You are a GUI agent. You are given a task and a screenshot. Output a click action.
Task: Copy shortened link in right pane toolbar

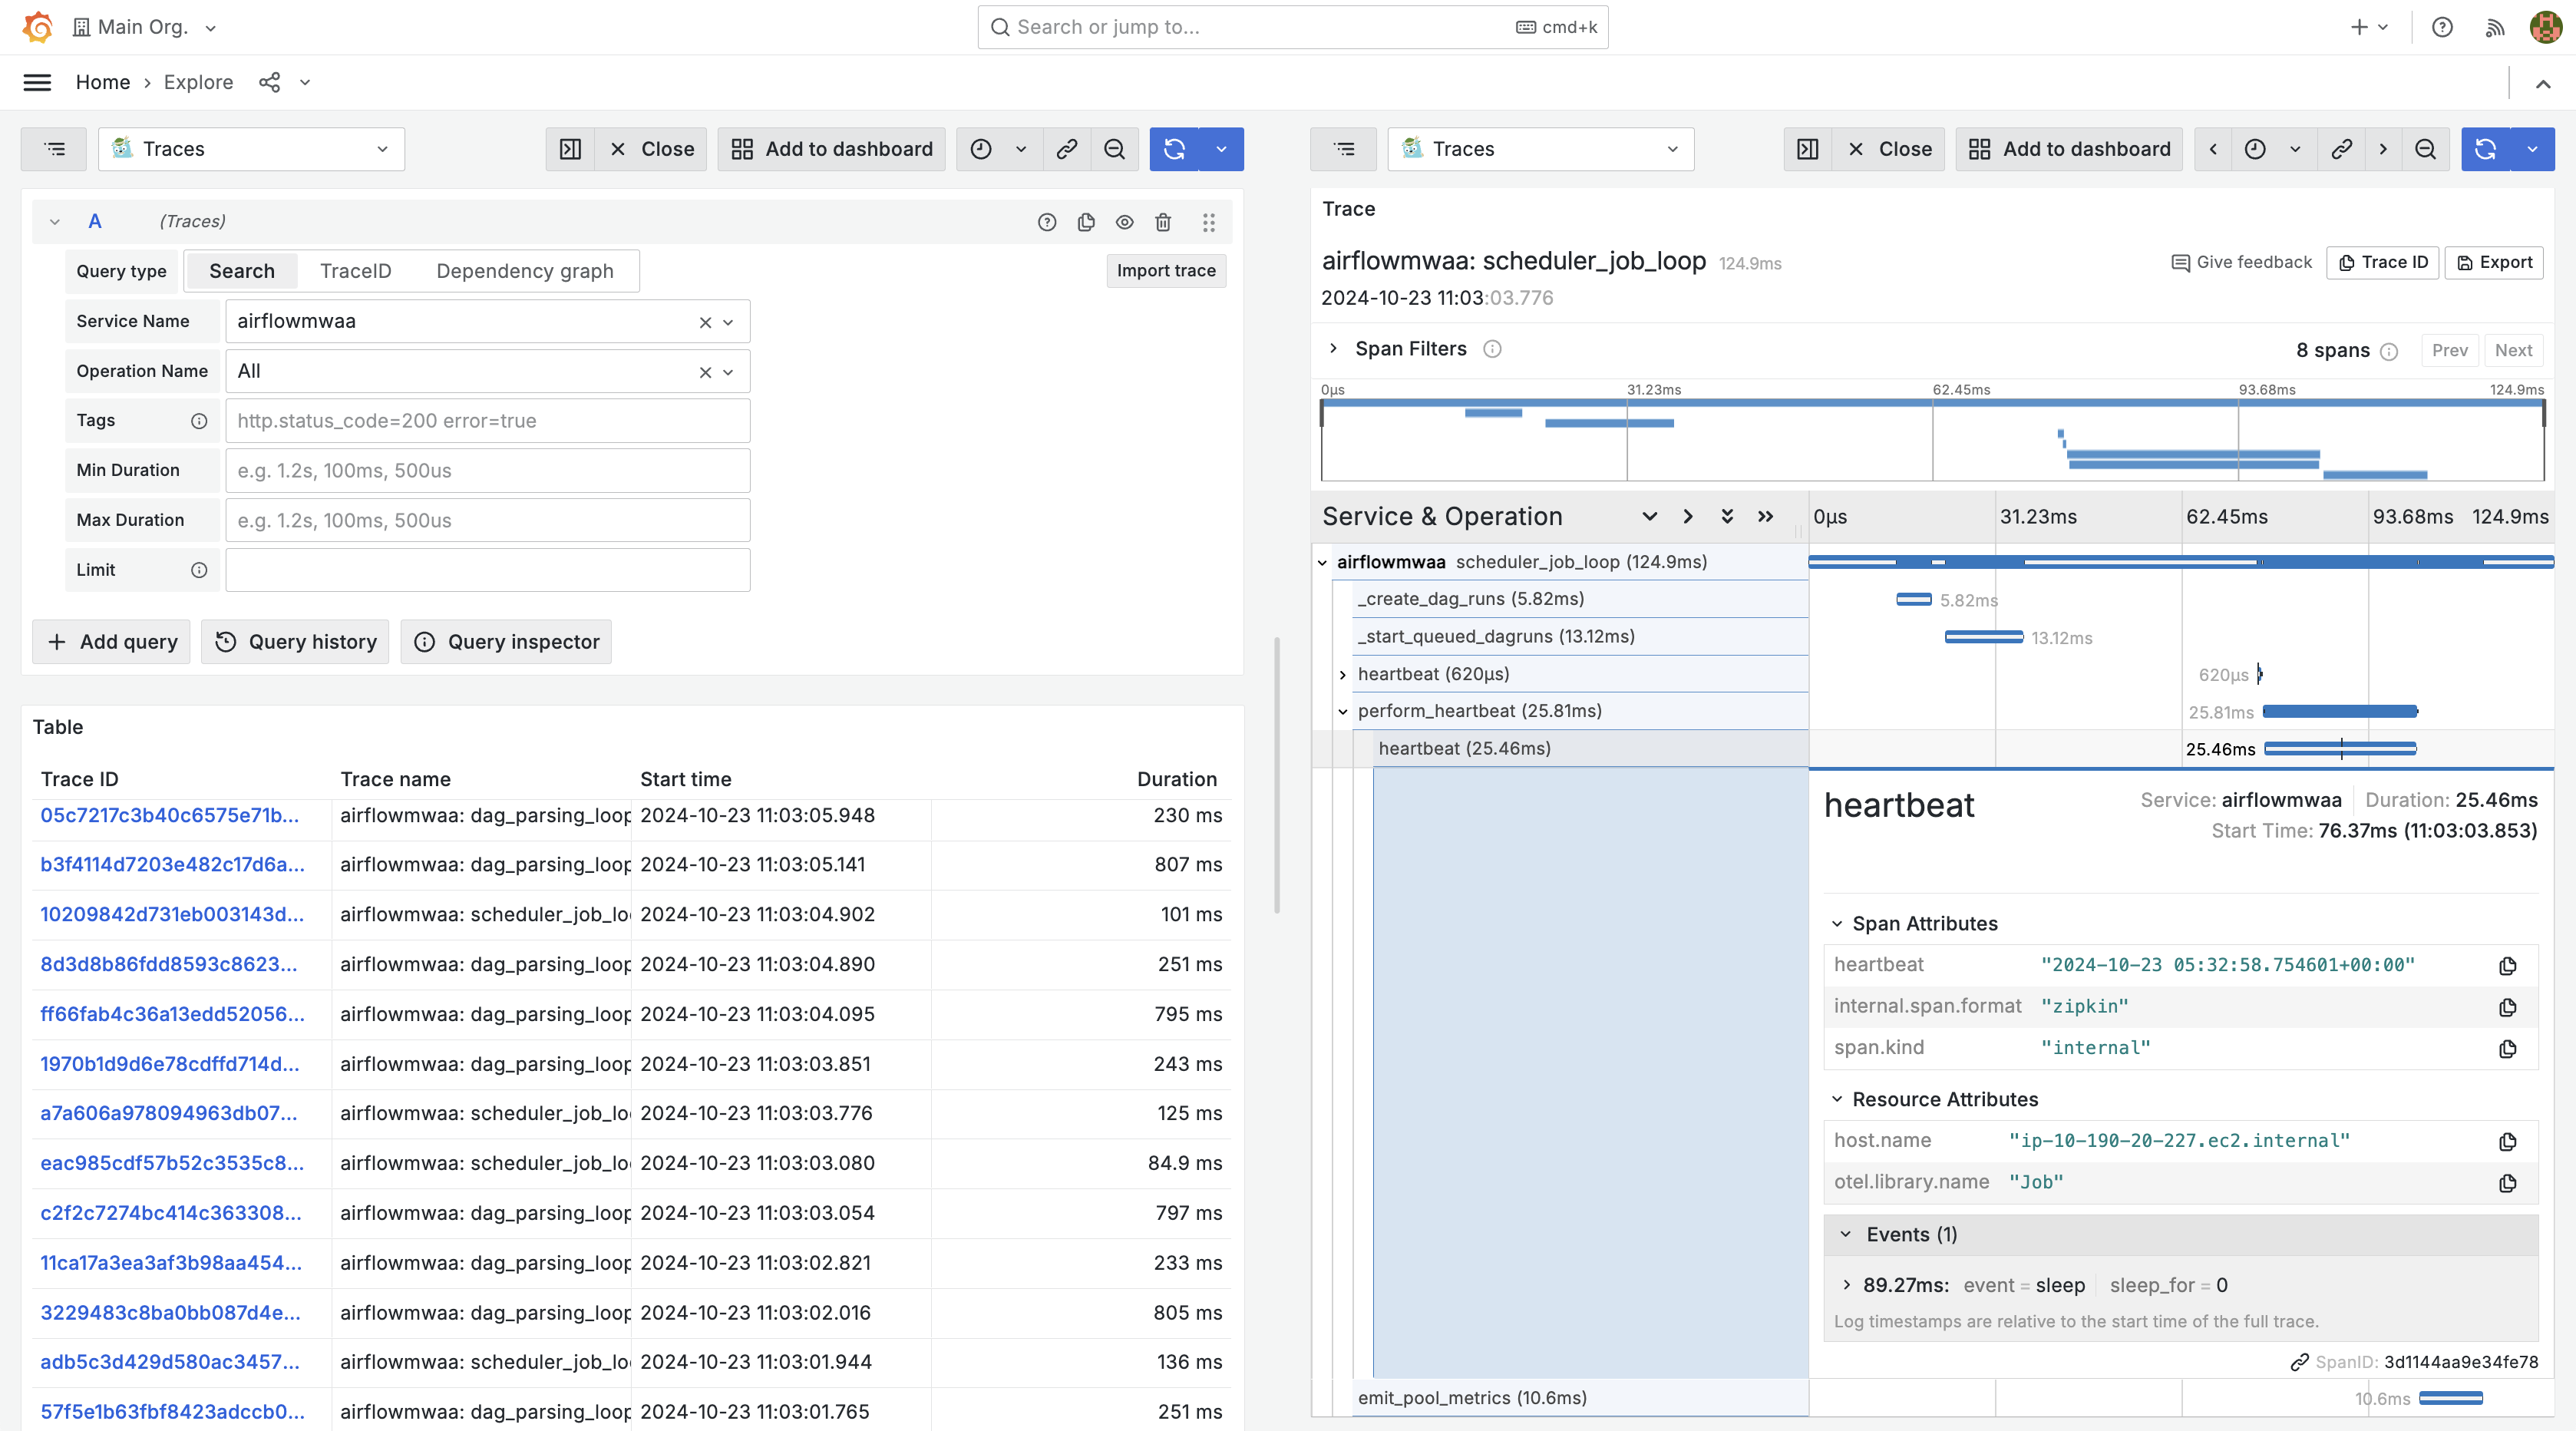click(2341, 149)
